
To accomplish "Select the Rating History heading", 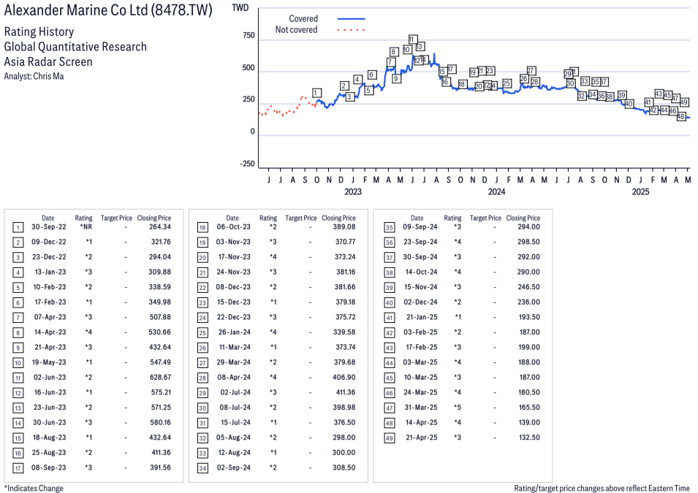I will [x=39, y=32].
